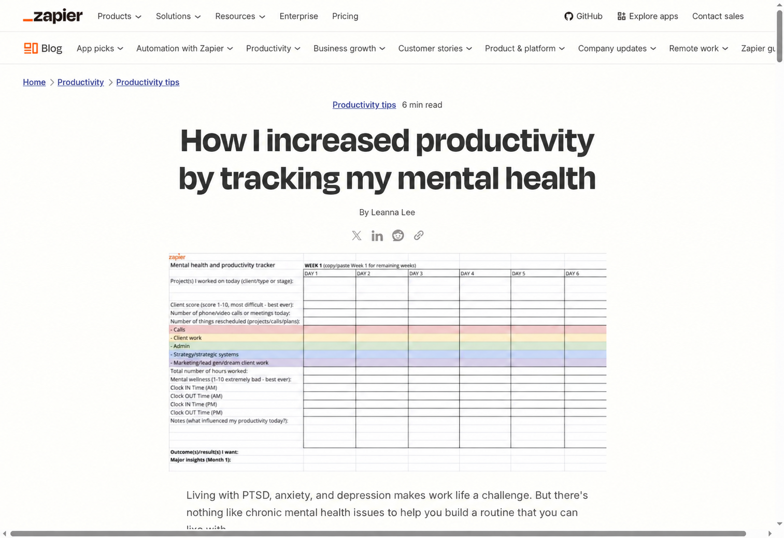The width and height of the screenshot is (784, 538).
Task: Open Automation with Zapier dropdown
Action: click(184, 48)
